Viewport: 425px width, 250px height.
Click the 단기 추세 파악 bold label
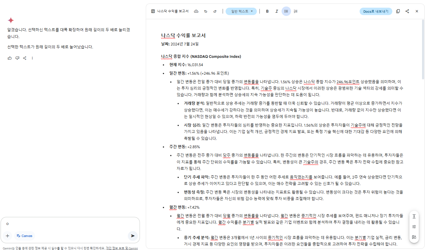tap(197, 177)
